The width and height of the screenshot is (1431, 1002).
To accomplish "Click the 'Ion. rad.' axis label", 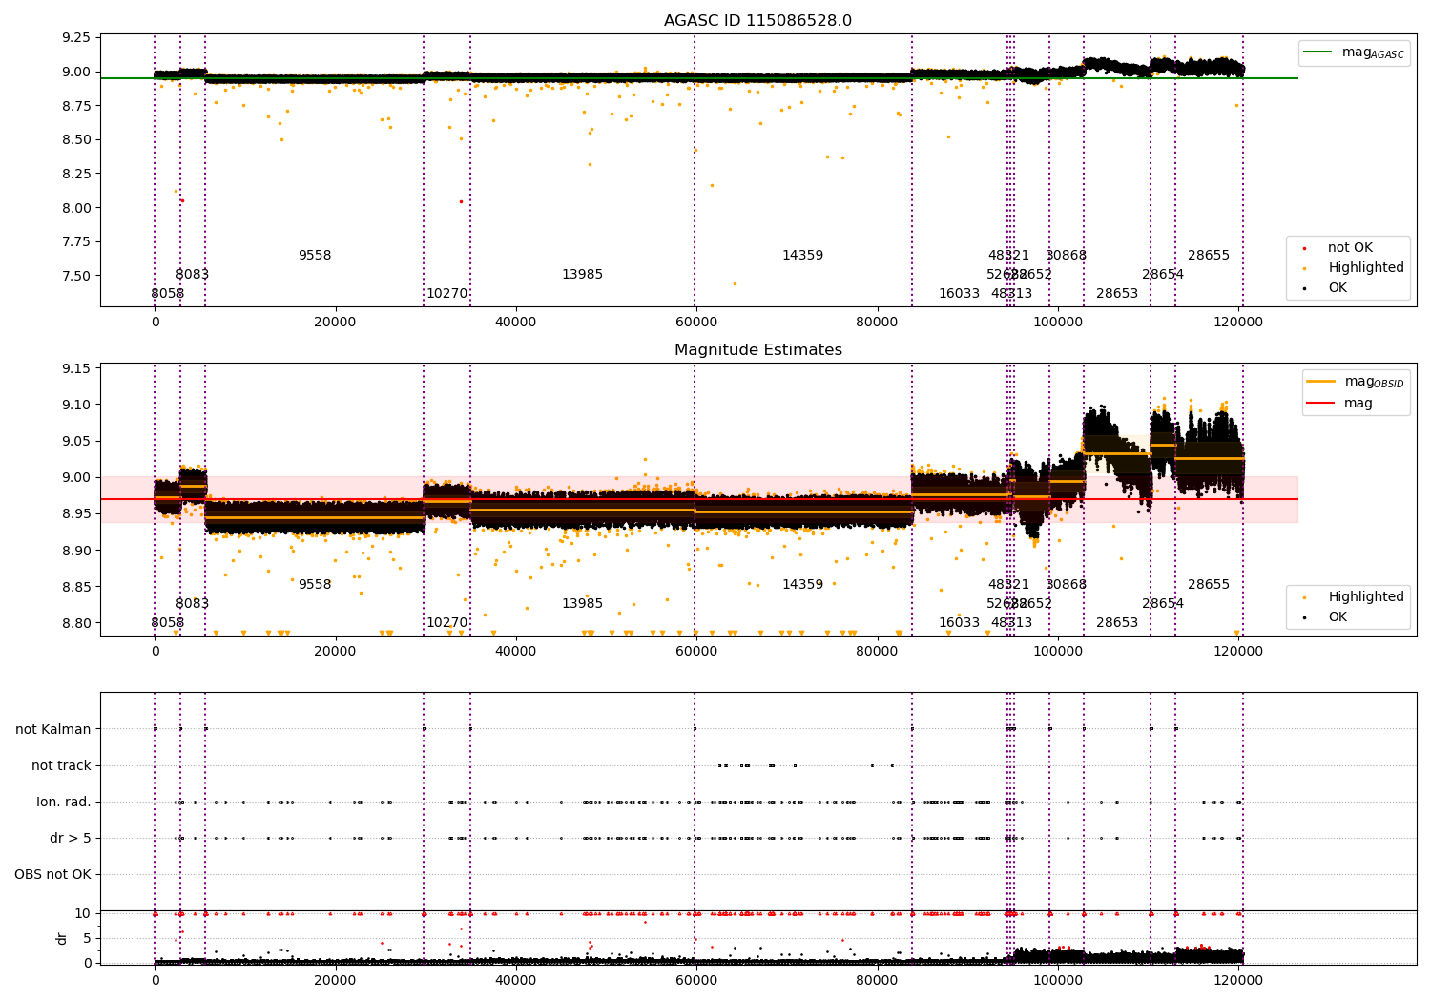I will [x=64, y=803].
